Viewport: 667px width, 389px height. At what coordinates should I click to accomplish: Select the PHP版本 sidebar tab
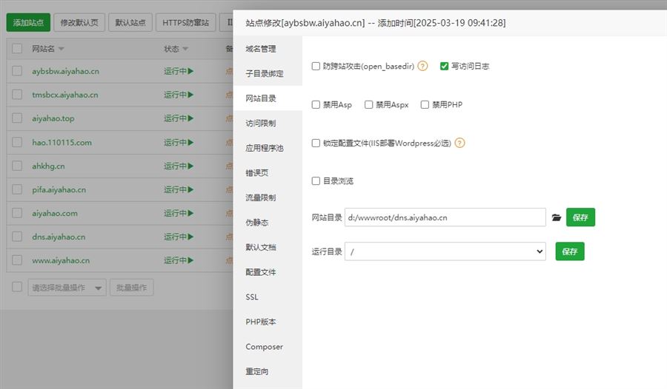(260, 322)
